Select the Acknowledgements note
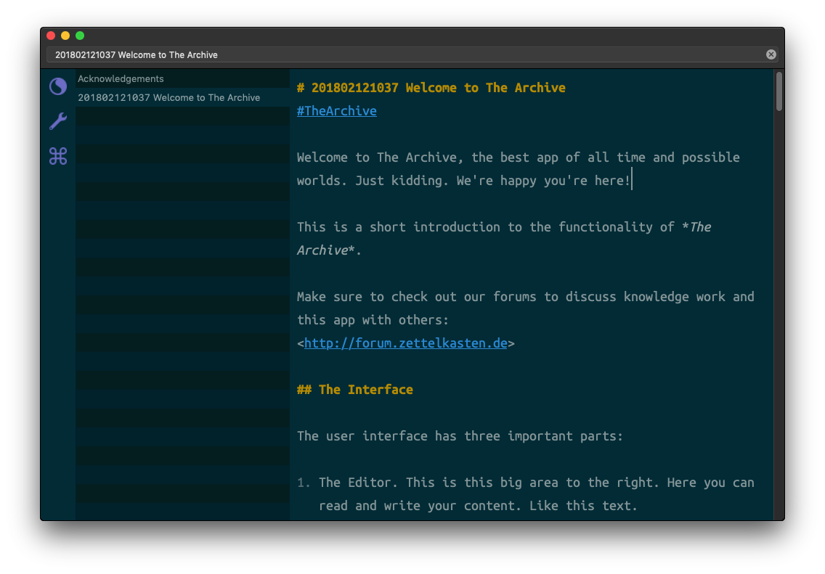This screenshot has width=825, height=574. pos(182,79)
